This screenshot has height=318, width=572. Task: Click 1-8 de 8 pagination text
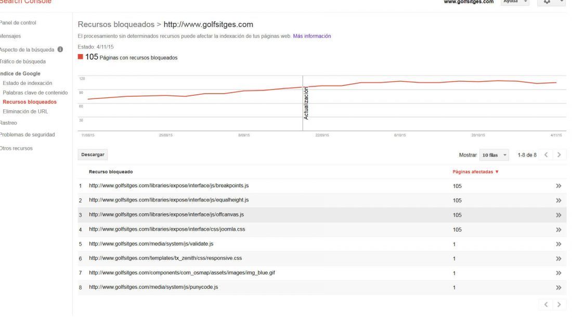tap(527, 155)
